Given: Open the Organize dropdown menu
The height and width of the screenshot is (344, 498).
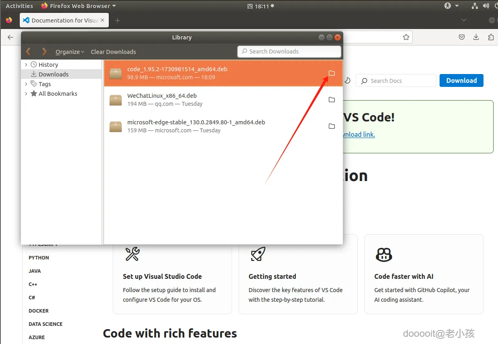Looking at the screenshot, I should coord(70,52).
